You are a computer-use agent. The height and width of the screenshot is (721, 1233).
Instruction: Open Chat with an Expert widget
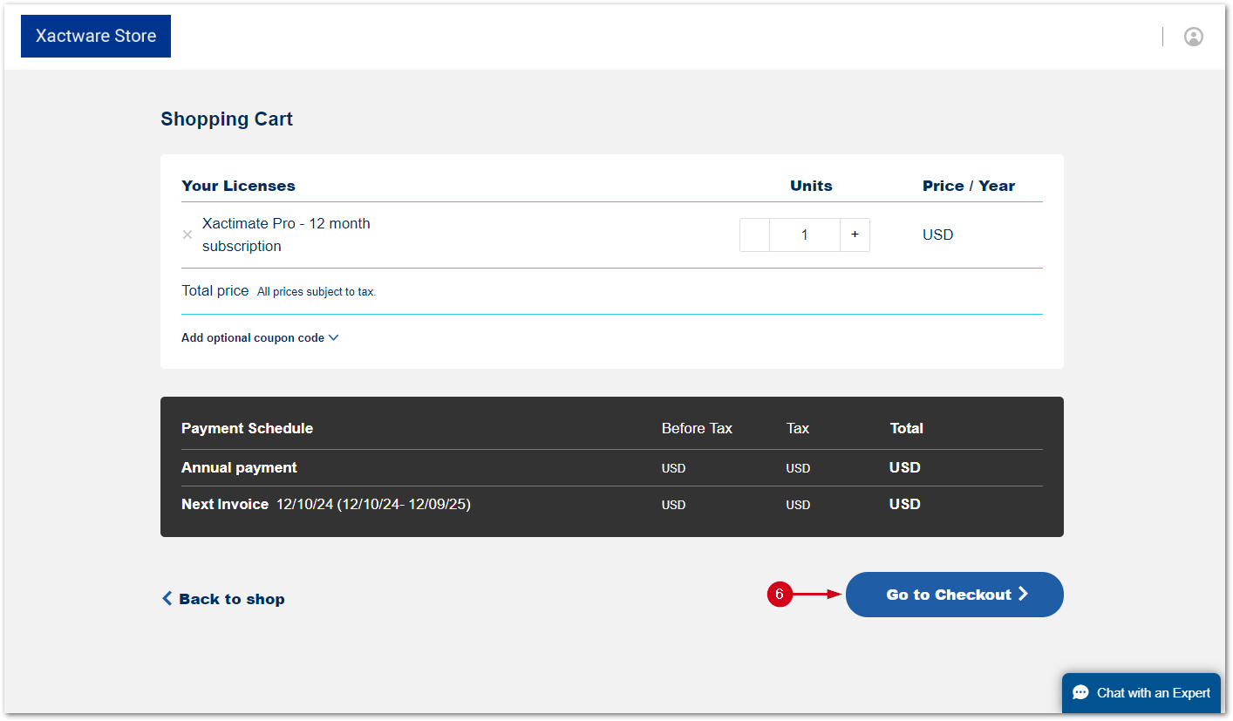click(x=1141, y=693)
